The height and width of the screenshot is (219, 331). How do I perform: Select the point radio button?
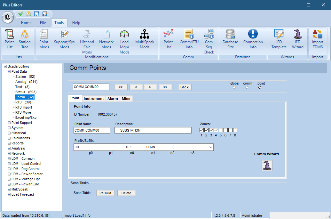[260, 87]
